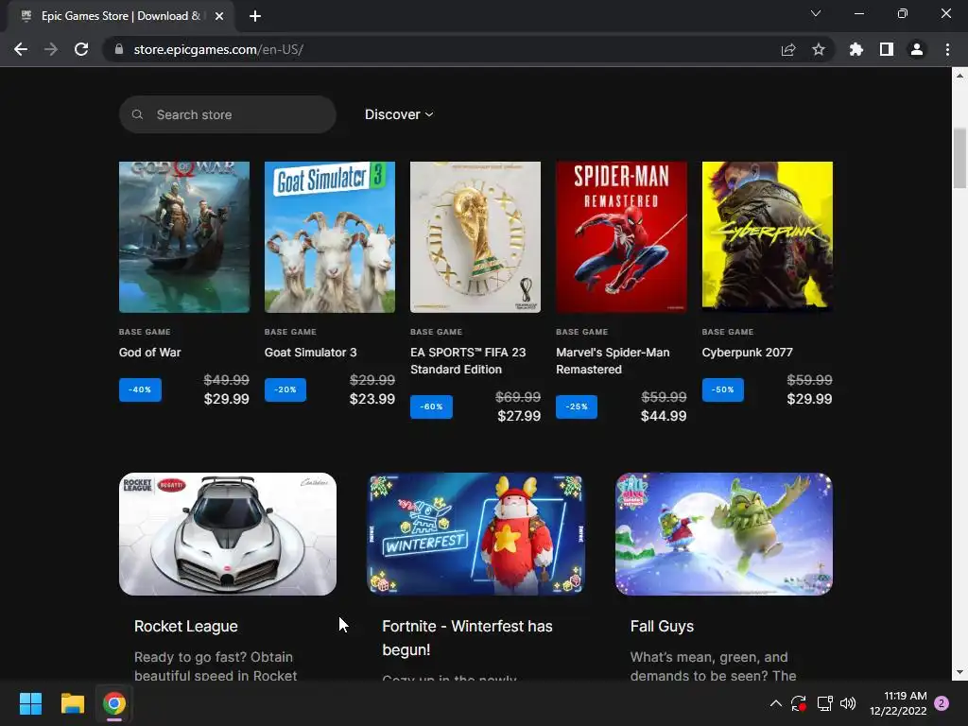The height and width of the screenshot is (726, 968).
Task: Click the Cyberpunk 2077 title
Action: tap(747, 353)
